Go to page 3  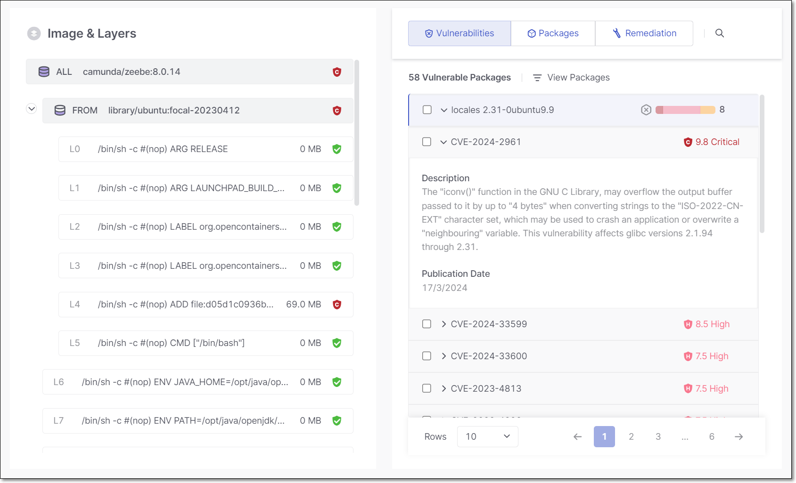(658, 437)
